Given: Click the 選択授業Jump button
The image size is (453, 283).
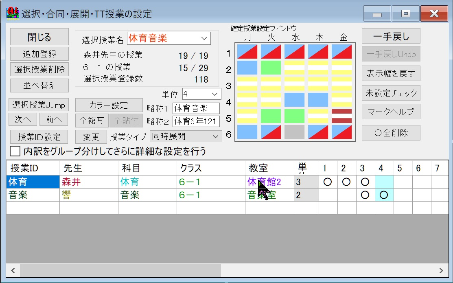Looking at the screenshot, I should coord(39,105).
